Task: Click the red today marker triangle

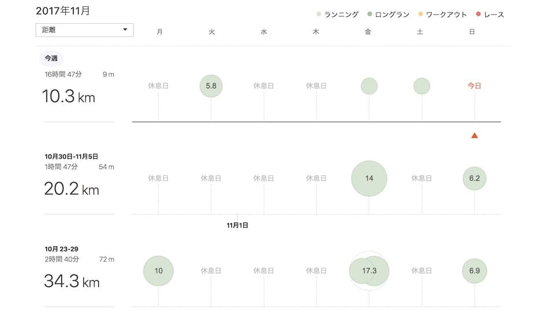Action: 474,136
